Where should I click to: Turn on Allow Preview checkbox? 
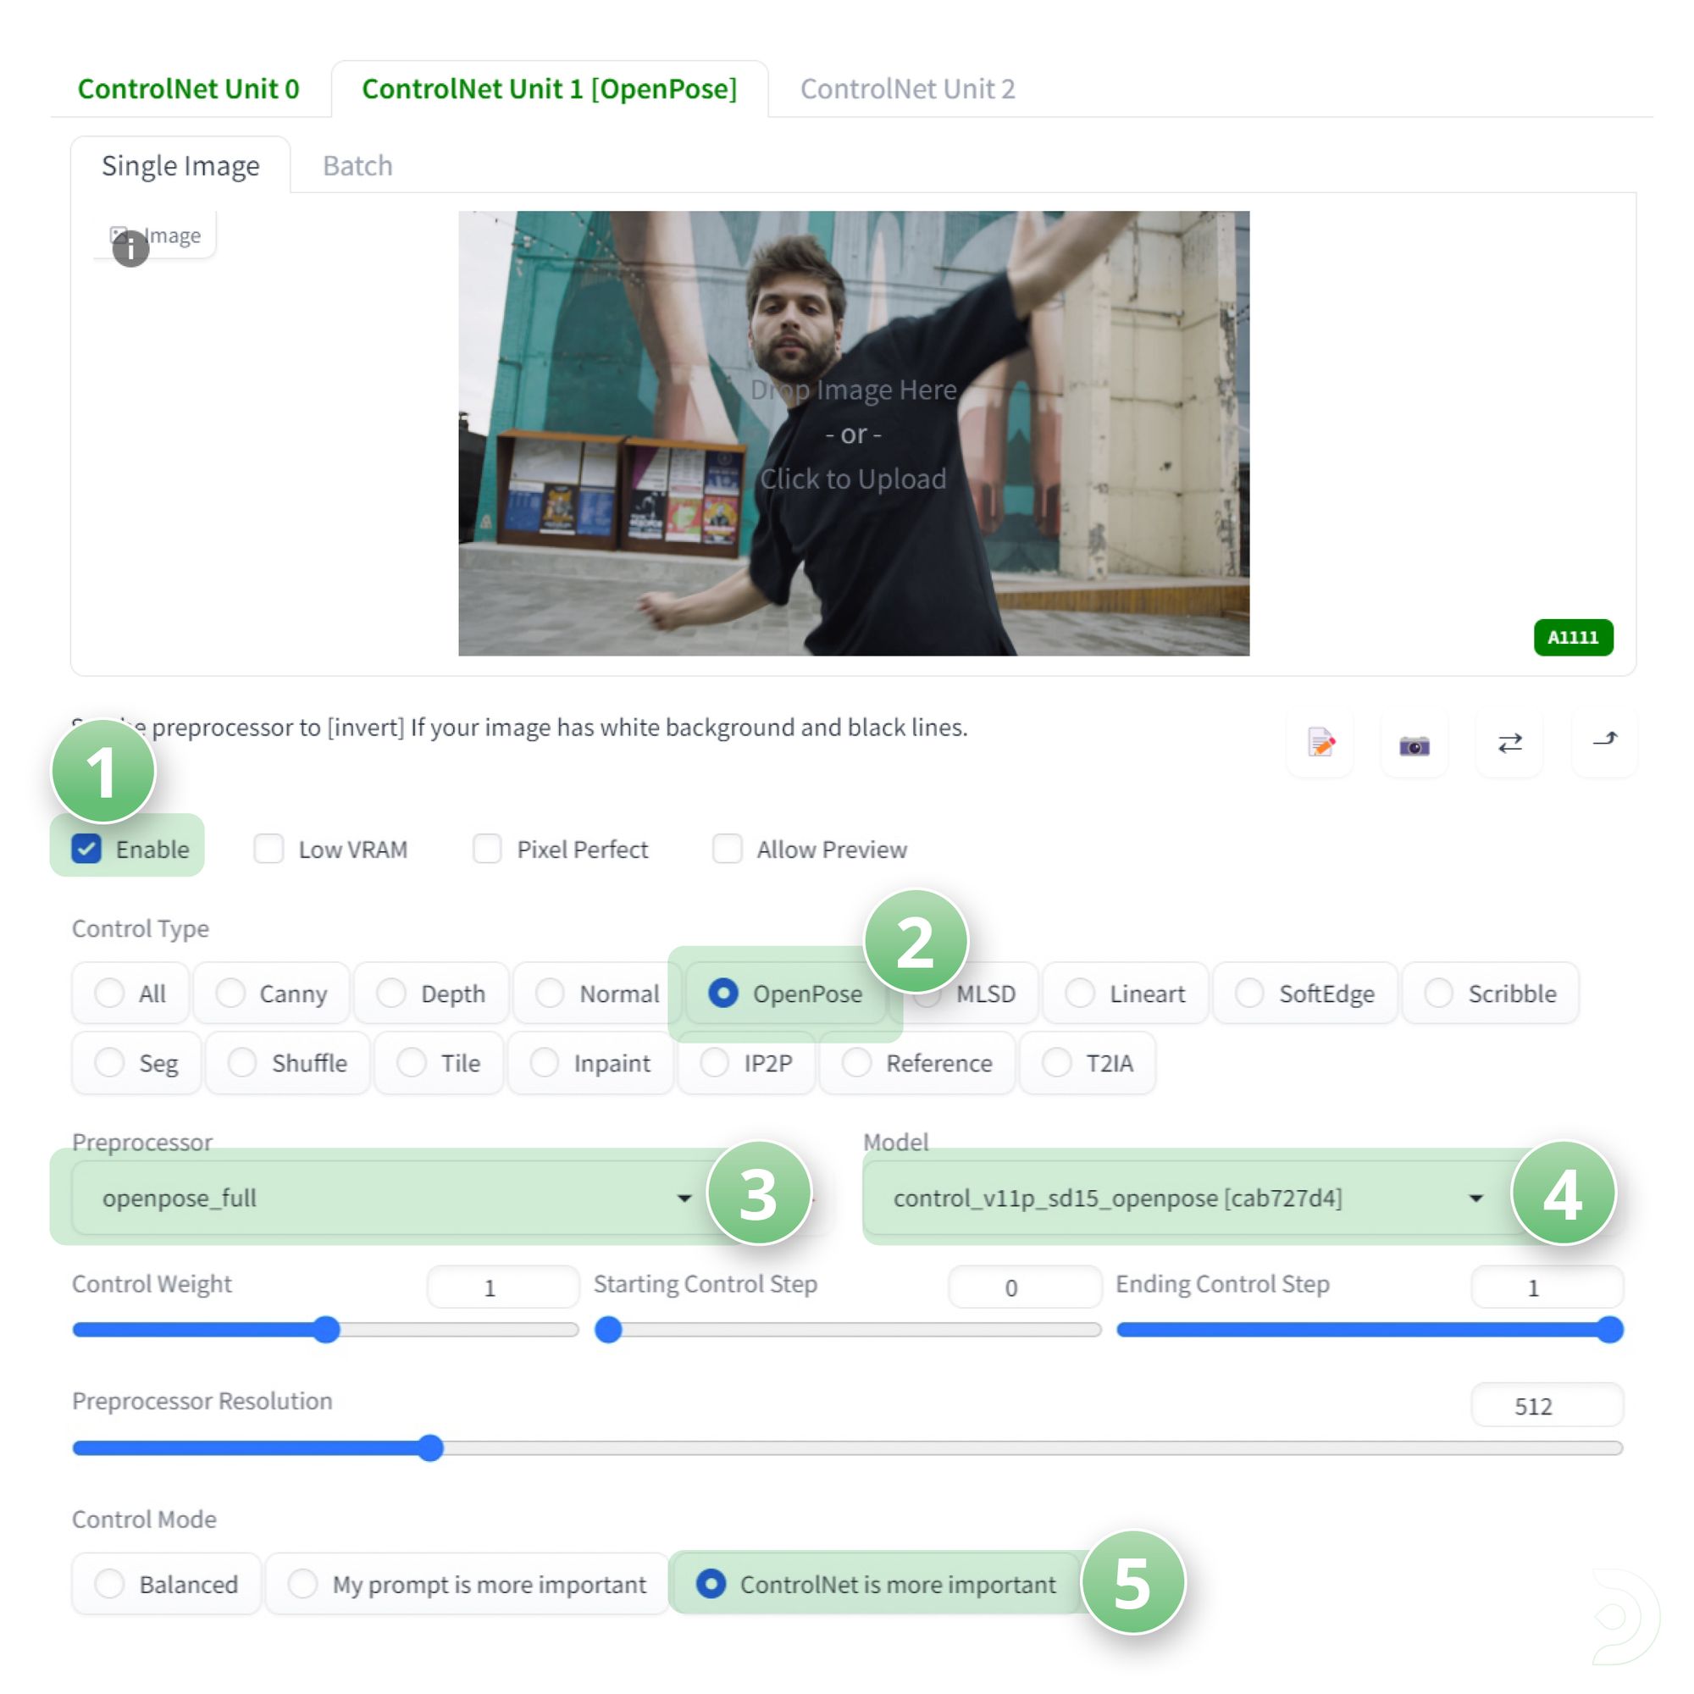[727, 849]
